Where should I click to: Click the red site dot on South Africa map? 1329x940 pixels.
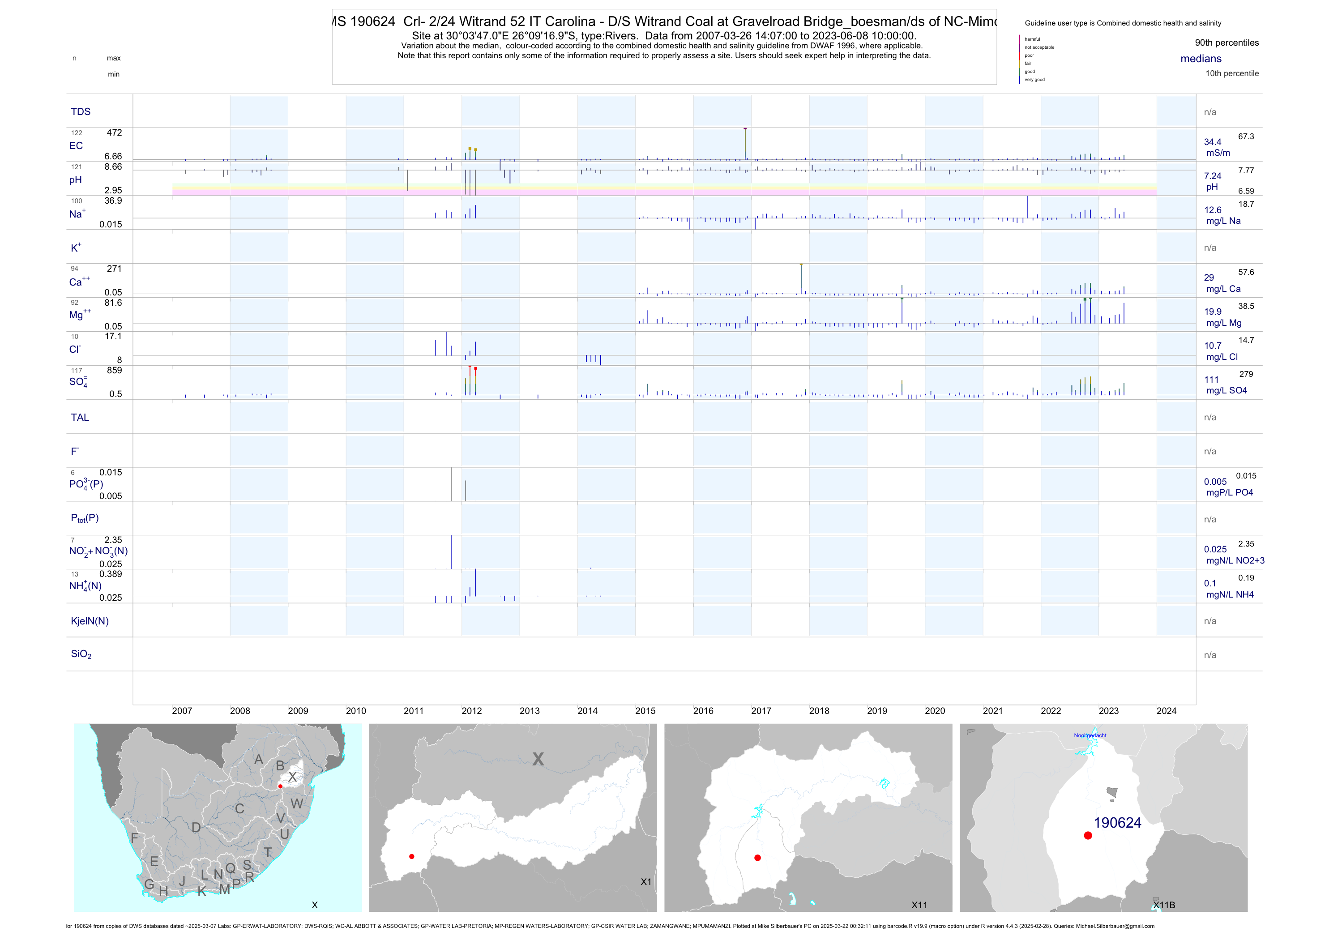[x=280, y=786]
